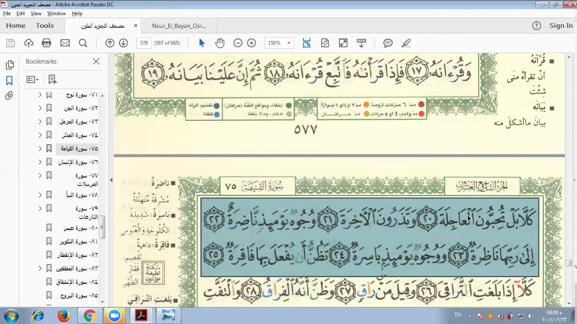Zoom out with minus icon
This screenshot has width=577, height=324.
pos(238,43)
